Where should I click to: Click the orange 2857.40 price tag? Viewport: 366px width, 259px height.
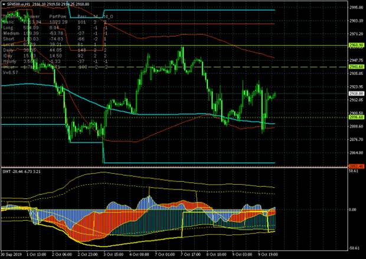[357, 167]
